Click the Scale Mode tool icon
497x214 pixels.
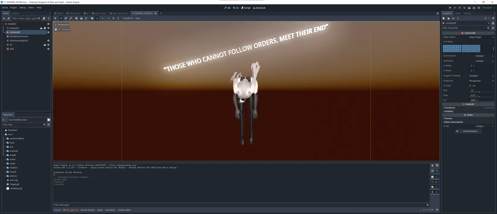click(71, 18)
